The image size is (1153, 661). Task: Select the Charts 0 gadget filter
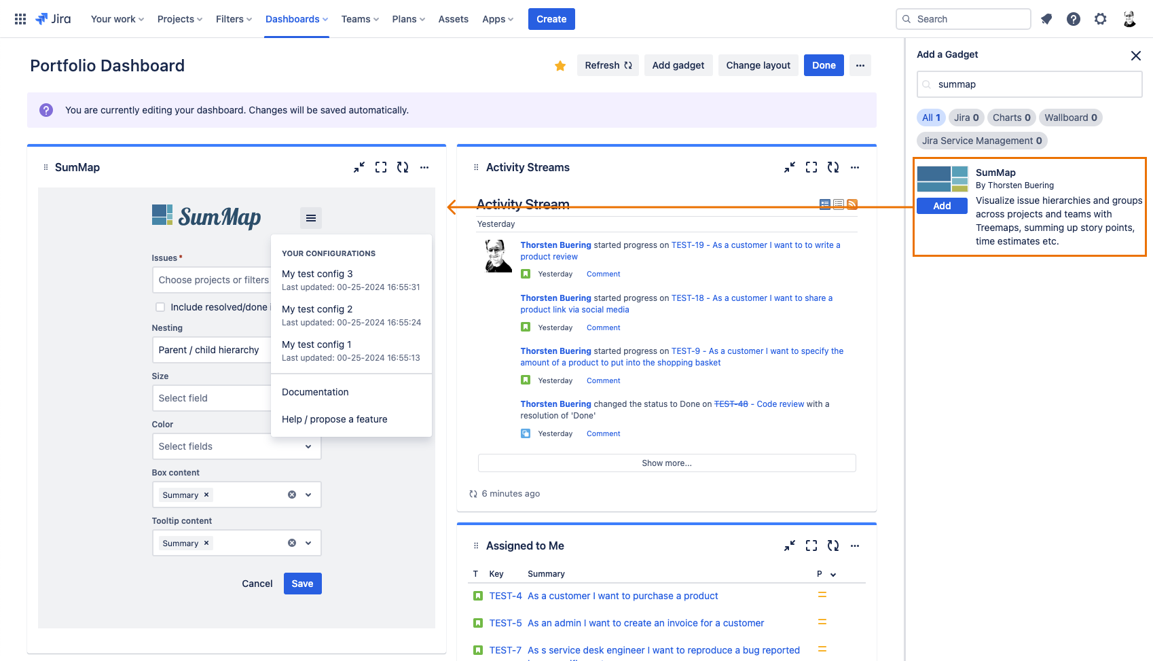pyautogui.click(x=1012, y=118)
